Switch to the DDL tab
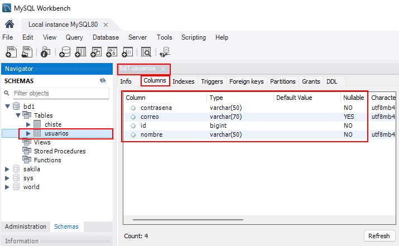Viewport: 399px width, 246px height. 332,81
